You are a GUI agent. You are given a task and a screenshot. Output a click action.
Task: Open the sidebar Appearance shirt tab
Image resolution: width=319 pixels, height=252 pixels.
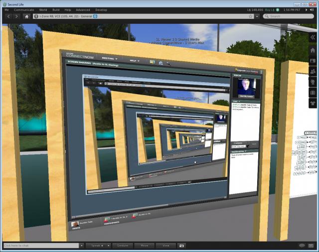[313, 103]
